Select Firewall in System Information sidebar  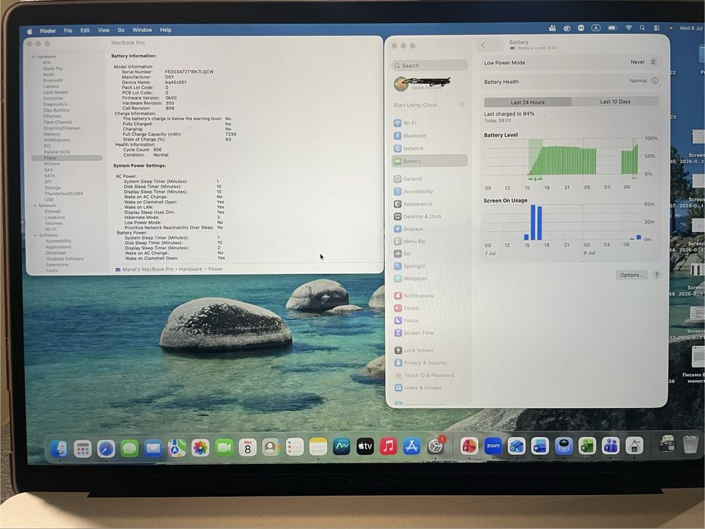(x=53, y=212)
